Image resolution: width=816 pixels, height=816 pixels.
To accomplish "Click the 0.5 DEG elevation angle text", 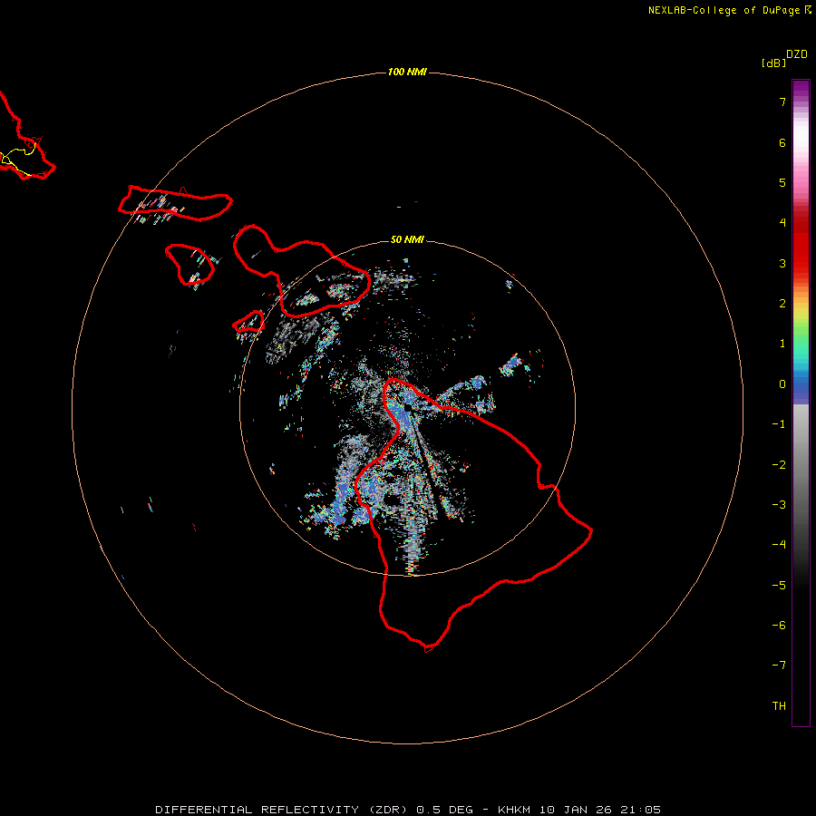I will click(444, 810).
